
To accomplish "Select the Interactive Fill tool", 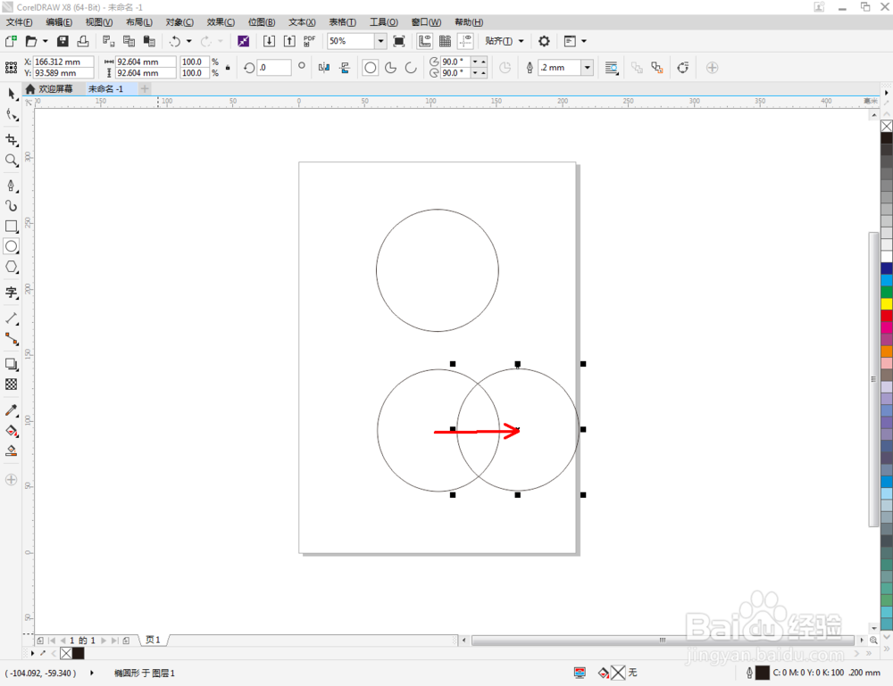I will (12, 431).
